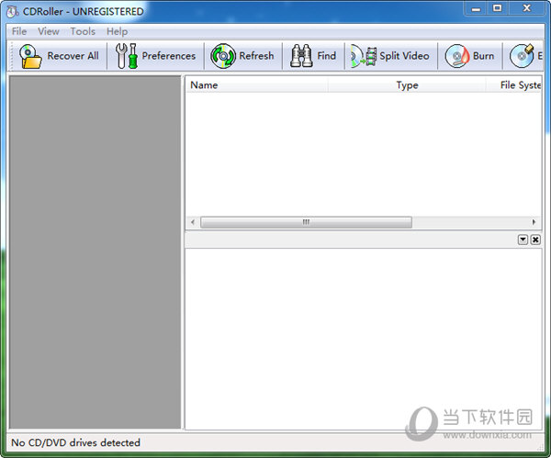
Task: Close the lower panel with its X button
Action: coord(535,240)
